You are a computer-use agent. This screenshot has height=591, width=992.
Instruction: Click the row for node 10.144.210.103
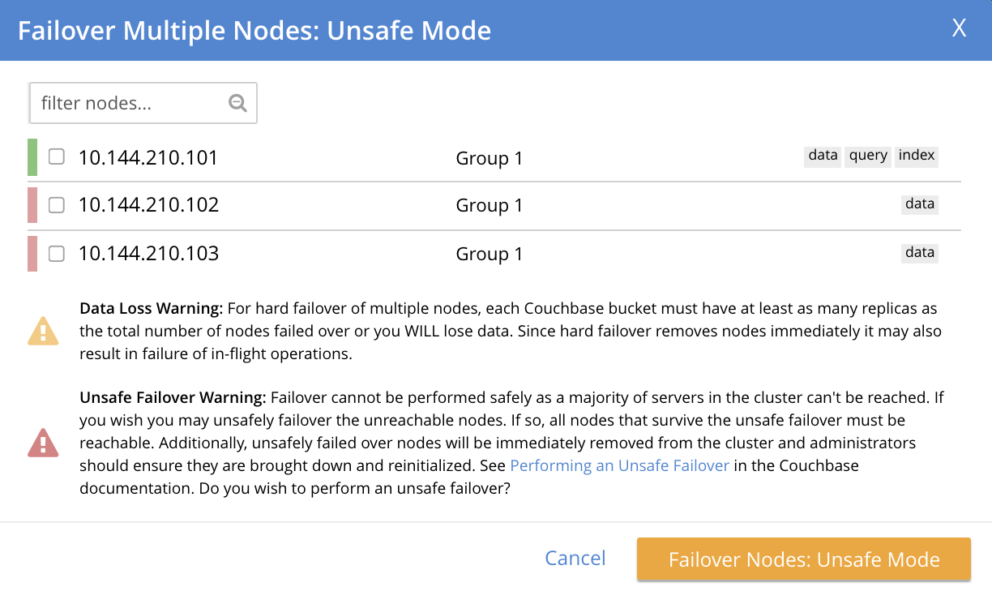point(324,254)
